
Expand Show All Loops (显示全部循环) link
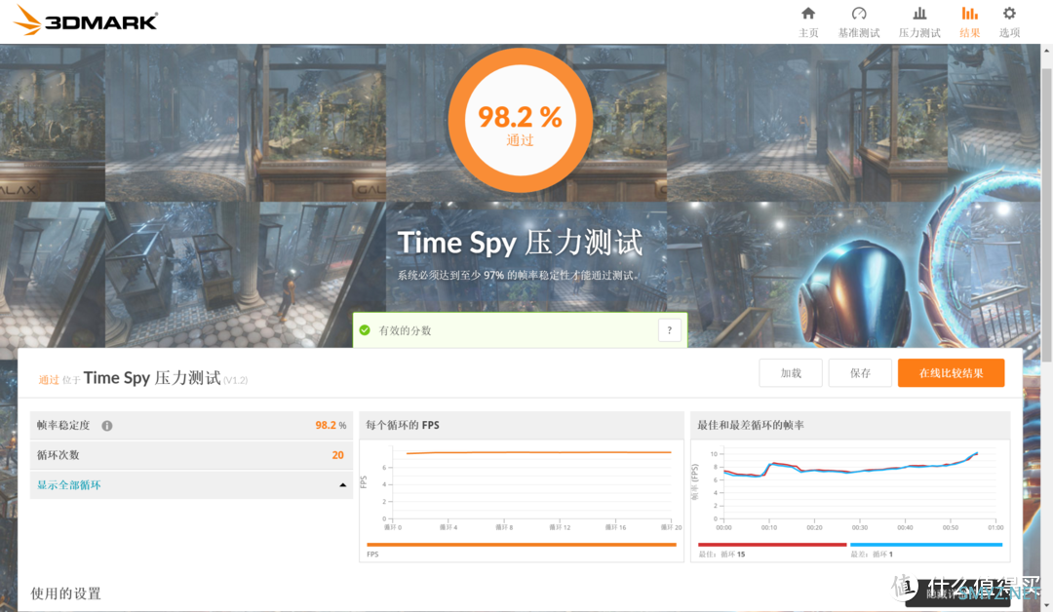click(68, 485)
